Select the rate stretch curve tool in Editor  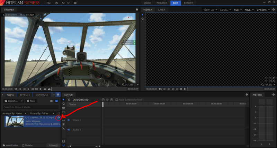point(64,129)
